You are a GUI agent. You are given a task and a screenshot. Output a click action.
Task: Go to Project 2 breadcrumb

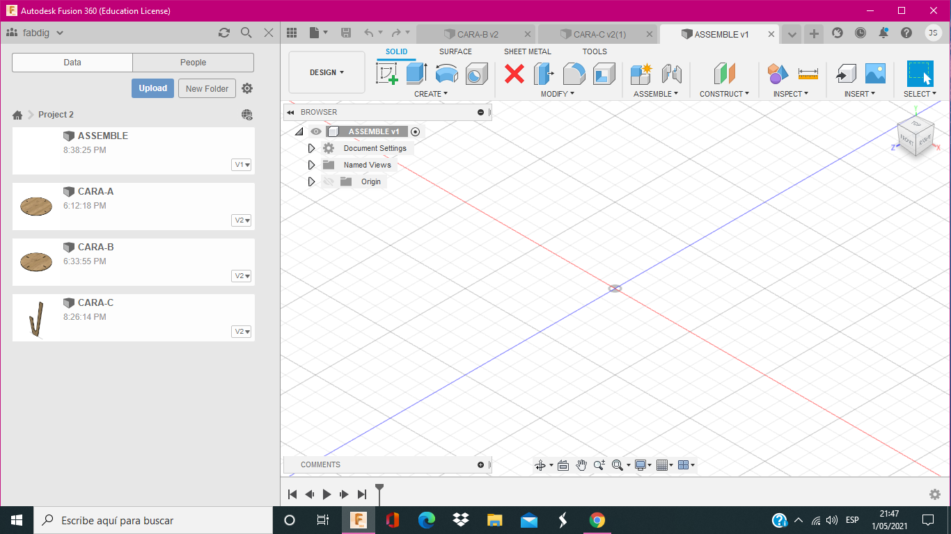(56, 115)
